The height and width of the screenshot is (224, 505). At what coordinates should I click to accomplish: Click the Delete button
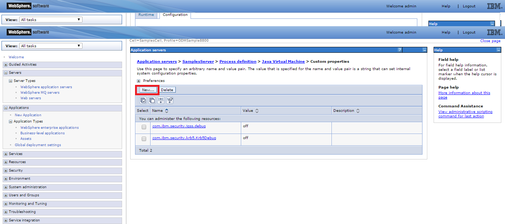coord(167,90)
